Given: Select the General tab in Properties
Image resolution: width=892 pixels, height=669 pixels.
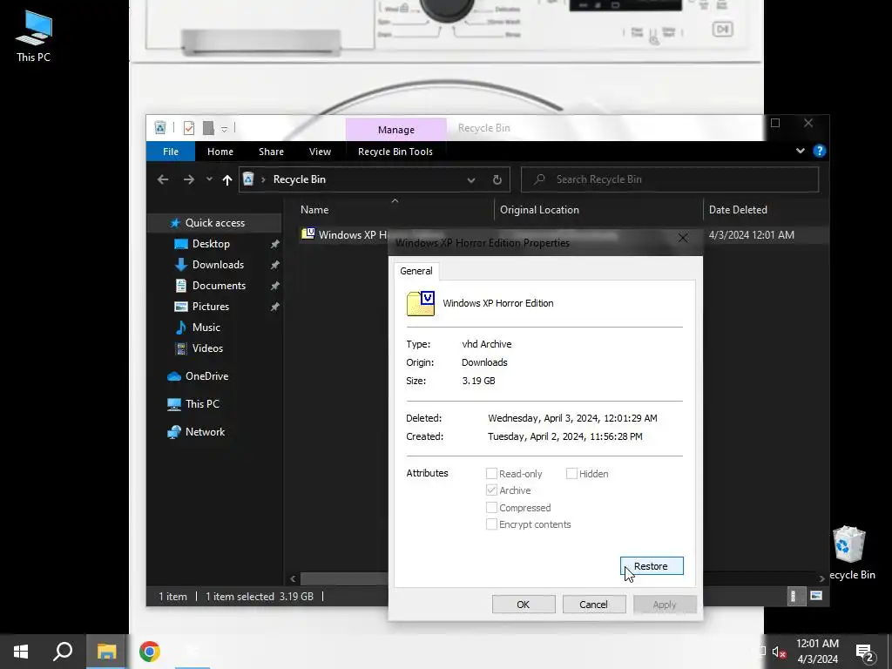Looking at the screenshot, I should (x=416, y=271).
